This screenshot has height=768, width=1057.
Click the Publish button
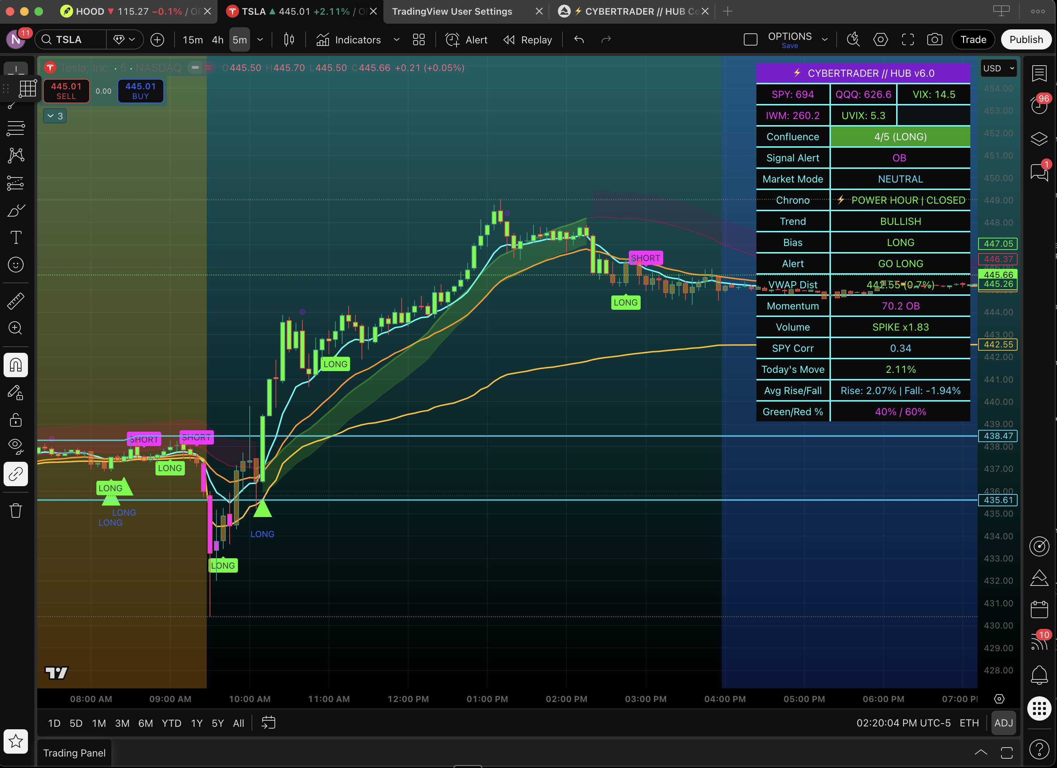1026,40
